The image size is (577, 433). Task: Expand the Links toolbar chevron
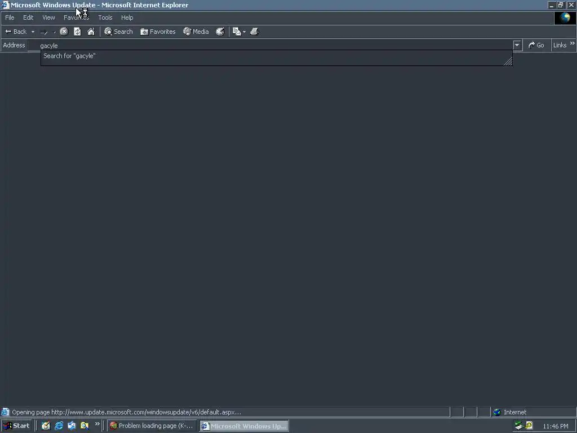(572, 43)
